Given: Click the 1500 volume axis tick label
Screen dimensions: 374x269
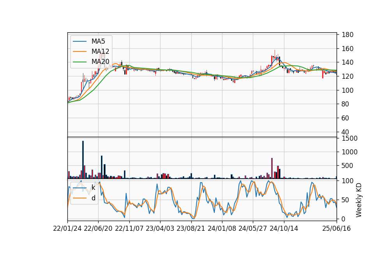Looking at the screenshot, I should pos(349,138).
